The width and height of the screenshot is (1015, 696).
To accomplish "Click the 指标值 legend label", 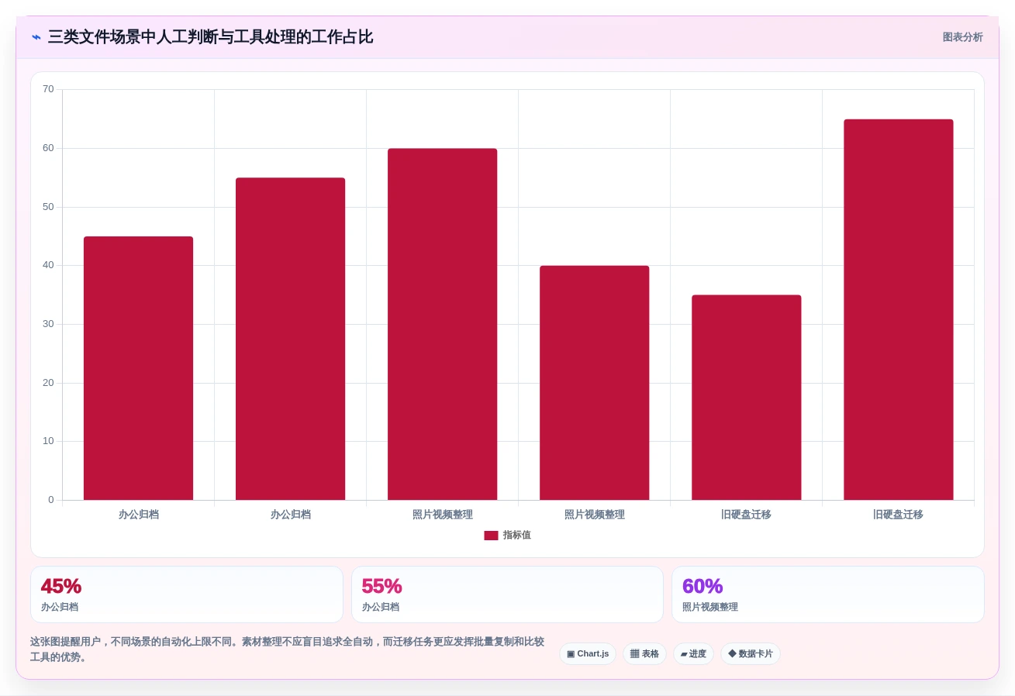I will [x=516, y=536].
